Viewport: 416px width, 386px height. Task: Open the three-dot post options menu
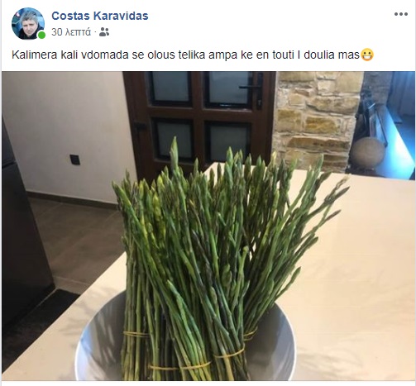(x=400, y=14)
